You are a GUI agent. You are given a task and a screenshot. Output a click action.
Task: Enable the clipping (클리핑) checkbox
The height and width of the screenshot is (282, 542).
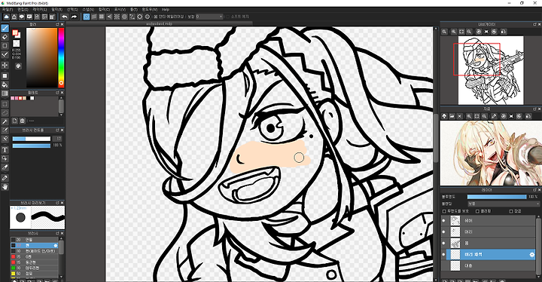[477, 211]
